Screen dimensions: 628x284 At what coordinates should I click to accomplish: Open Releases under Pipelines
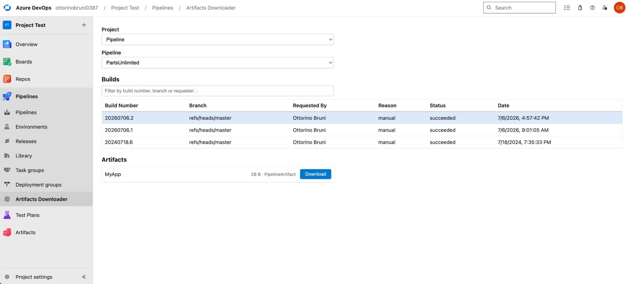click(26, 141)
